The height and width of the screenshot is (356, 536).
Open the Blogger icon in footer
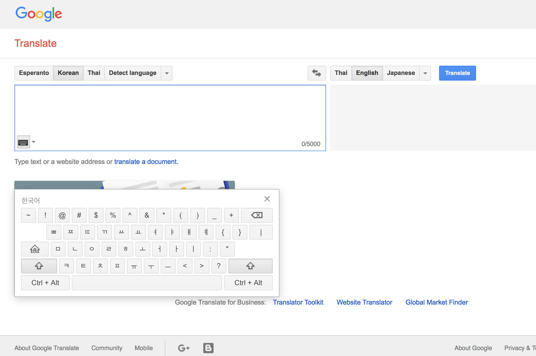[x=208, y=348]
